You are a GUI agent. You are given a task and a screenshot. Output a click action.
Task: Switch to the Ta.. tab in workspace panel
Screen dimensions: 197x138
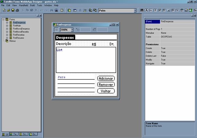pos(14,134)
